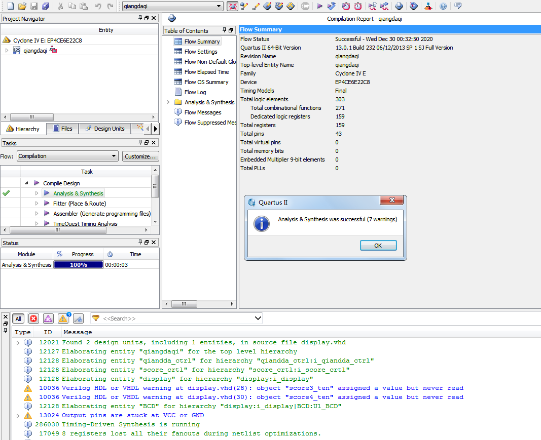Click the message search field
The height and width of the screenshot is (440, 541).
tap(176, 318)
